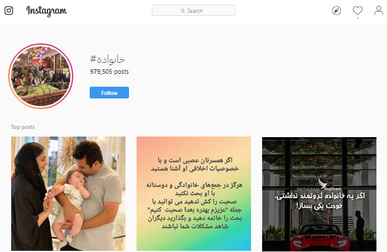Viewport: 387px width, 252px height.
Task: Open the Activity heart icon
Action: pos(357,11)
